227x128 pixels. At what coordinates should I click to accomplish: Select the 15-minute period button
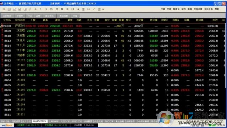click(x=51, y=9)
